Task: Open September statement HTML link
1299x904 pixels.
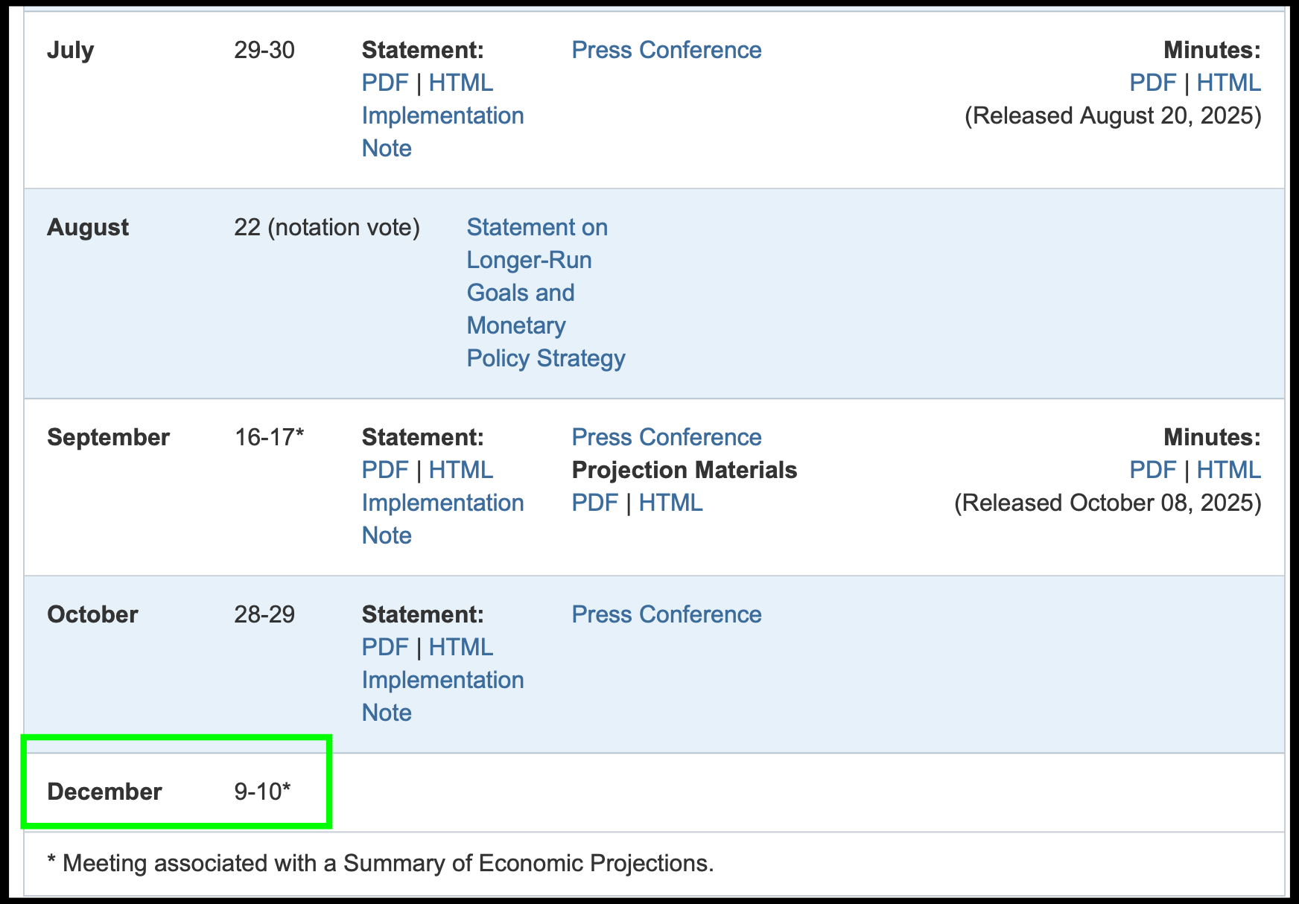Action: (x=461, y=470)
